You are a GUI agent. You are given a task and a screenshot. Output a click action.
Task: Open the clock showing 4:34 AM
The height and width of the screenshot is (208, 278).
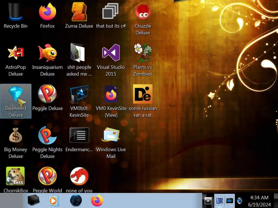coord(259,201)
